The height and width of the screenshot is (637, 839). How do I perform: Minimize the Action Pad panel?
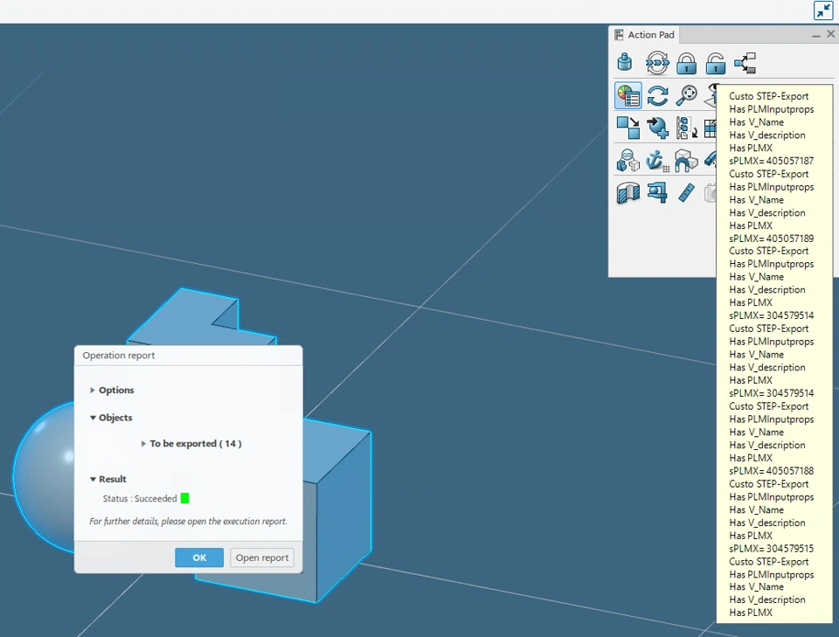pyautogui.click(x=816, y=35)
